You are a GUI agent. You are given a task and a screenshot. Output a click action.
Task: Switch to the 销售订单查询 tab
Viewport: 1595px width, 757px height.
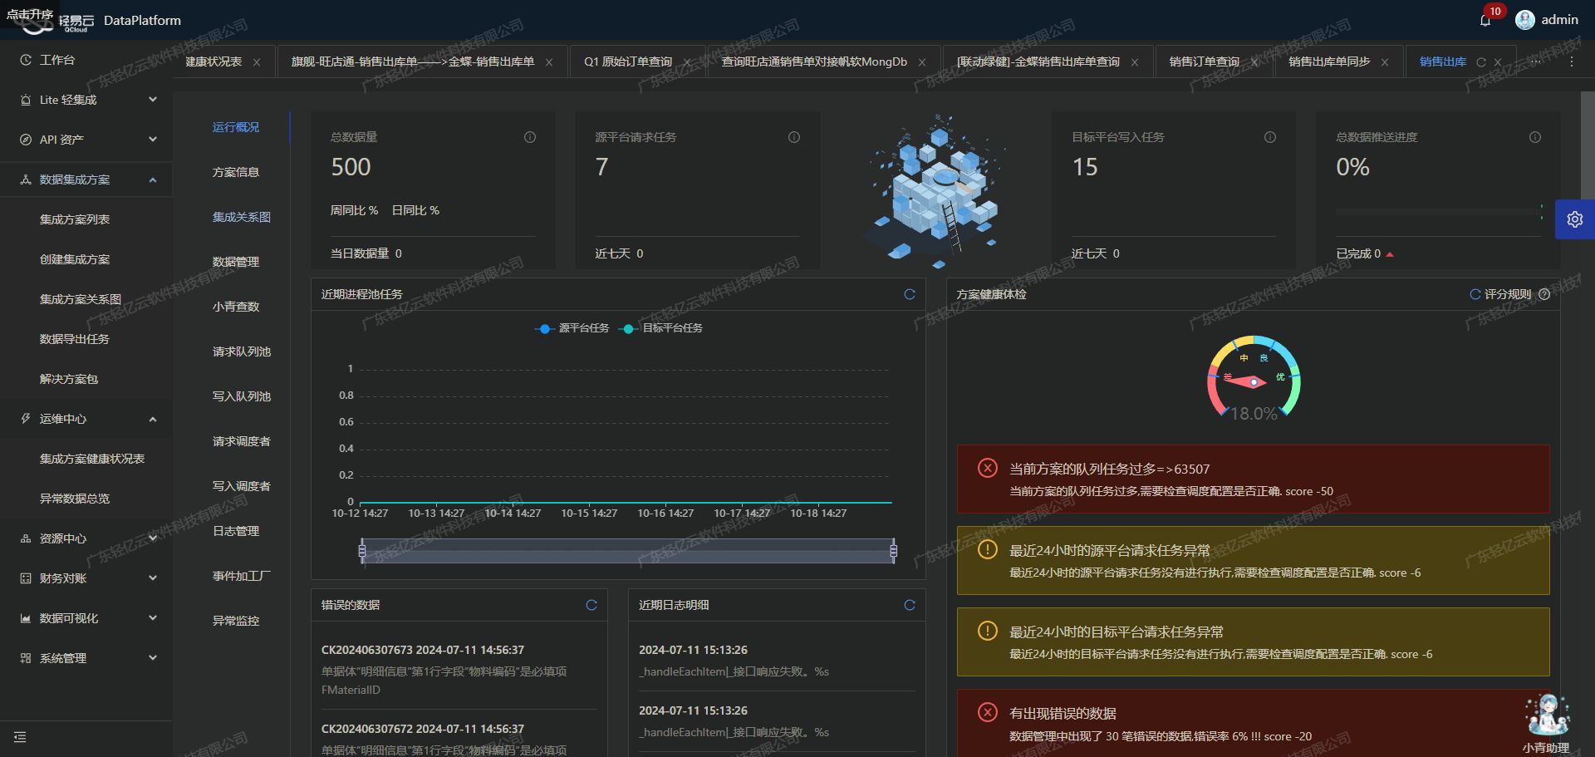pyautogui.click(x=1204, y=61)
